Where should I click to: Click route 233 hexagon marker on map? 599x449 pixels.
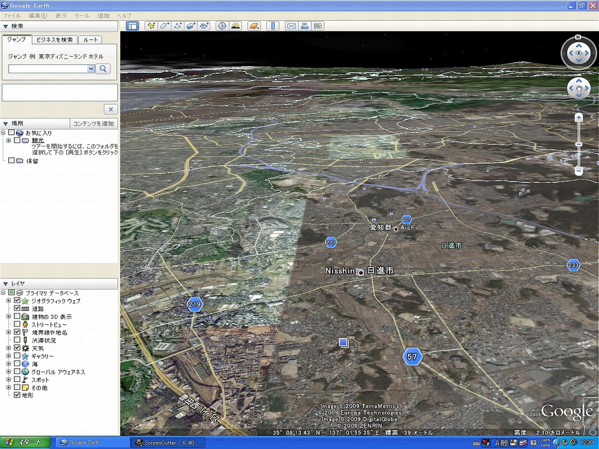click(x=573, y=265)
